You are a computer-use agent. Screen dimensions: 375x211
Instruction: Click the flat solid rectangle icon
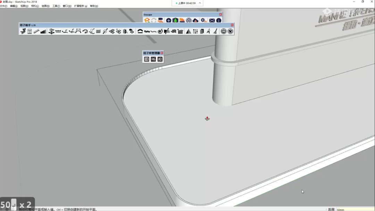[98, 31]
